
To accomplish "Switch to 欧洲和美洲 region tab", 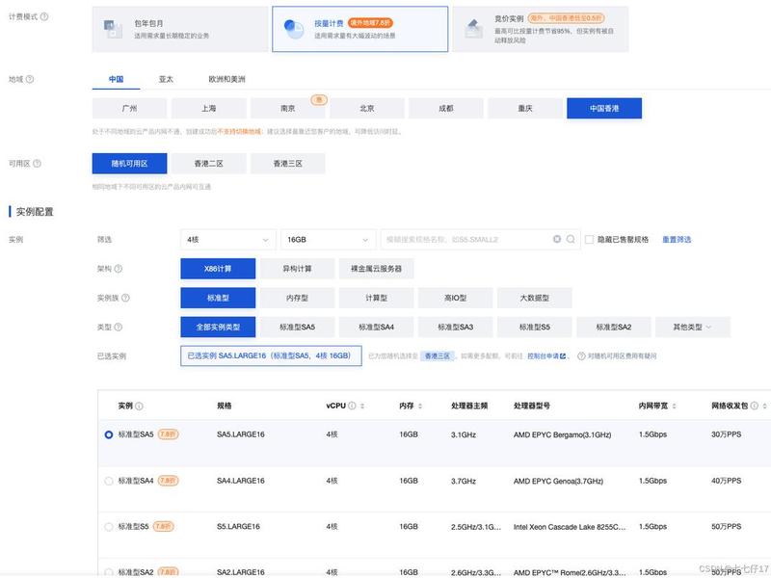I will pyautogui.click(x=226, y=79).
